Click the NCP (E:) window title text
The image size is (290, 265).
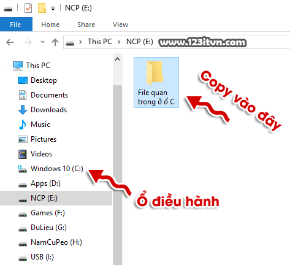78,8
